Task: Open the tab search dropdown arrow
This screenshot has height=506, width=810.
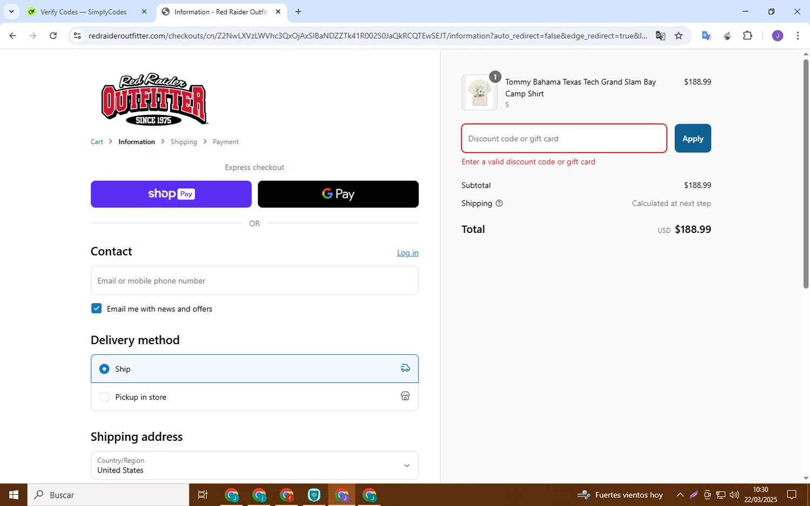Action: (x=11, y=11)
